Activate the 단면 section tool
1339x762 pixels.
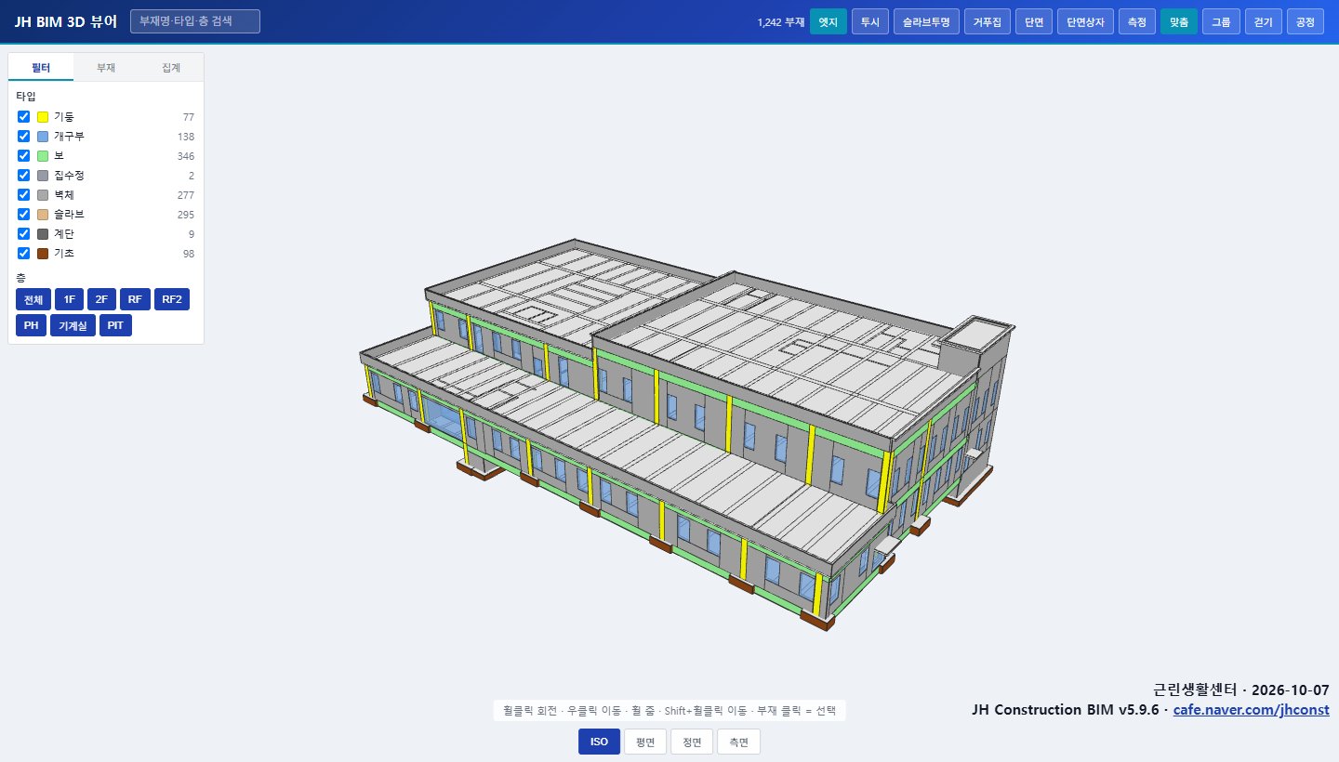pyautogui.click(x=1033, y=21)
